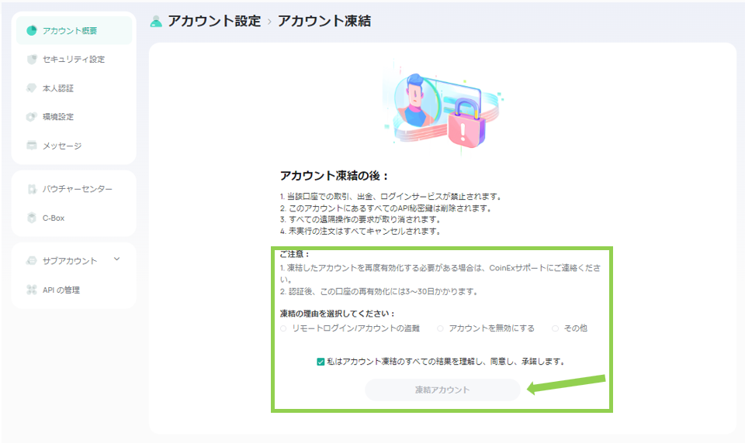Open the セキュリティ設定 menu item
Viewport: 745px width, 443px height.
click(x=73, y=60)
